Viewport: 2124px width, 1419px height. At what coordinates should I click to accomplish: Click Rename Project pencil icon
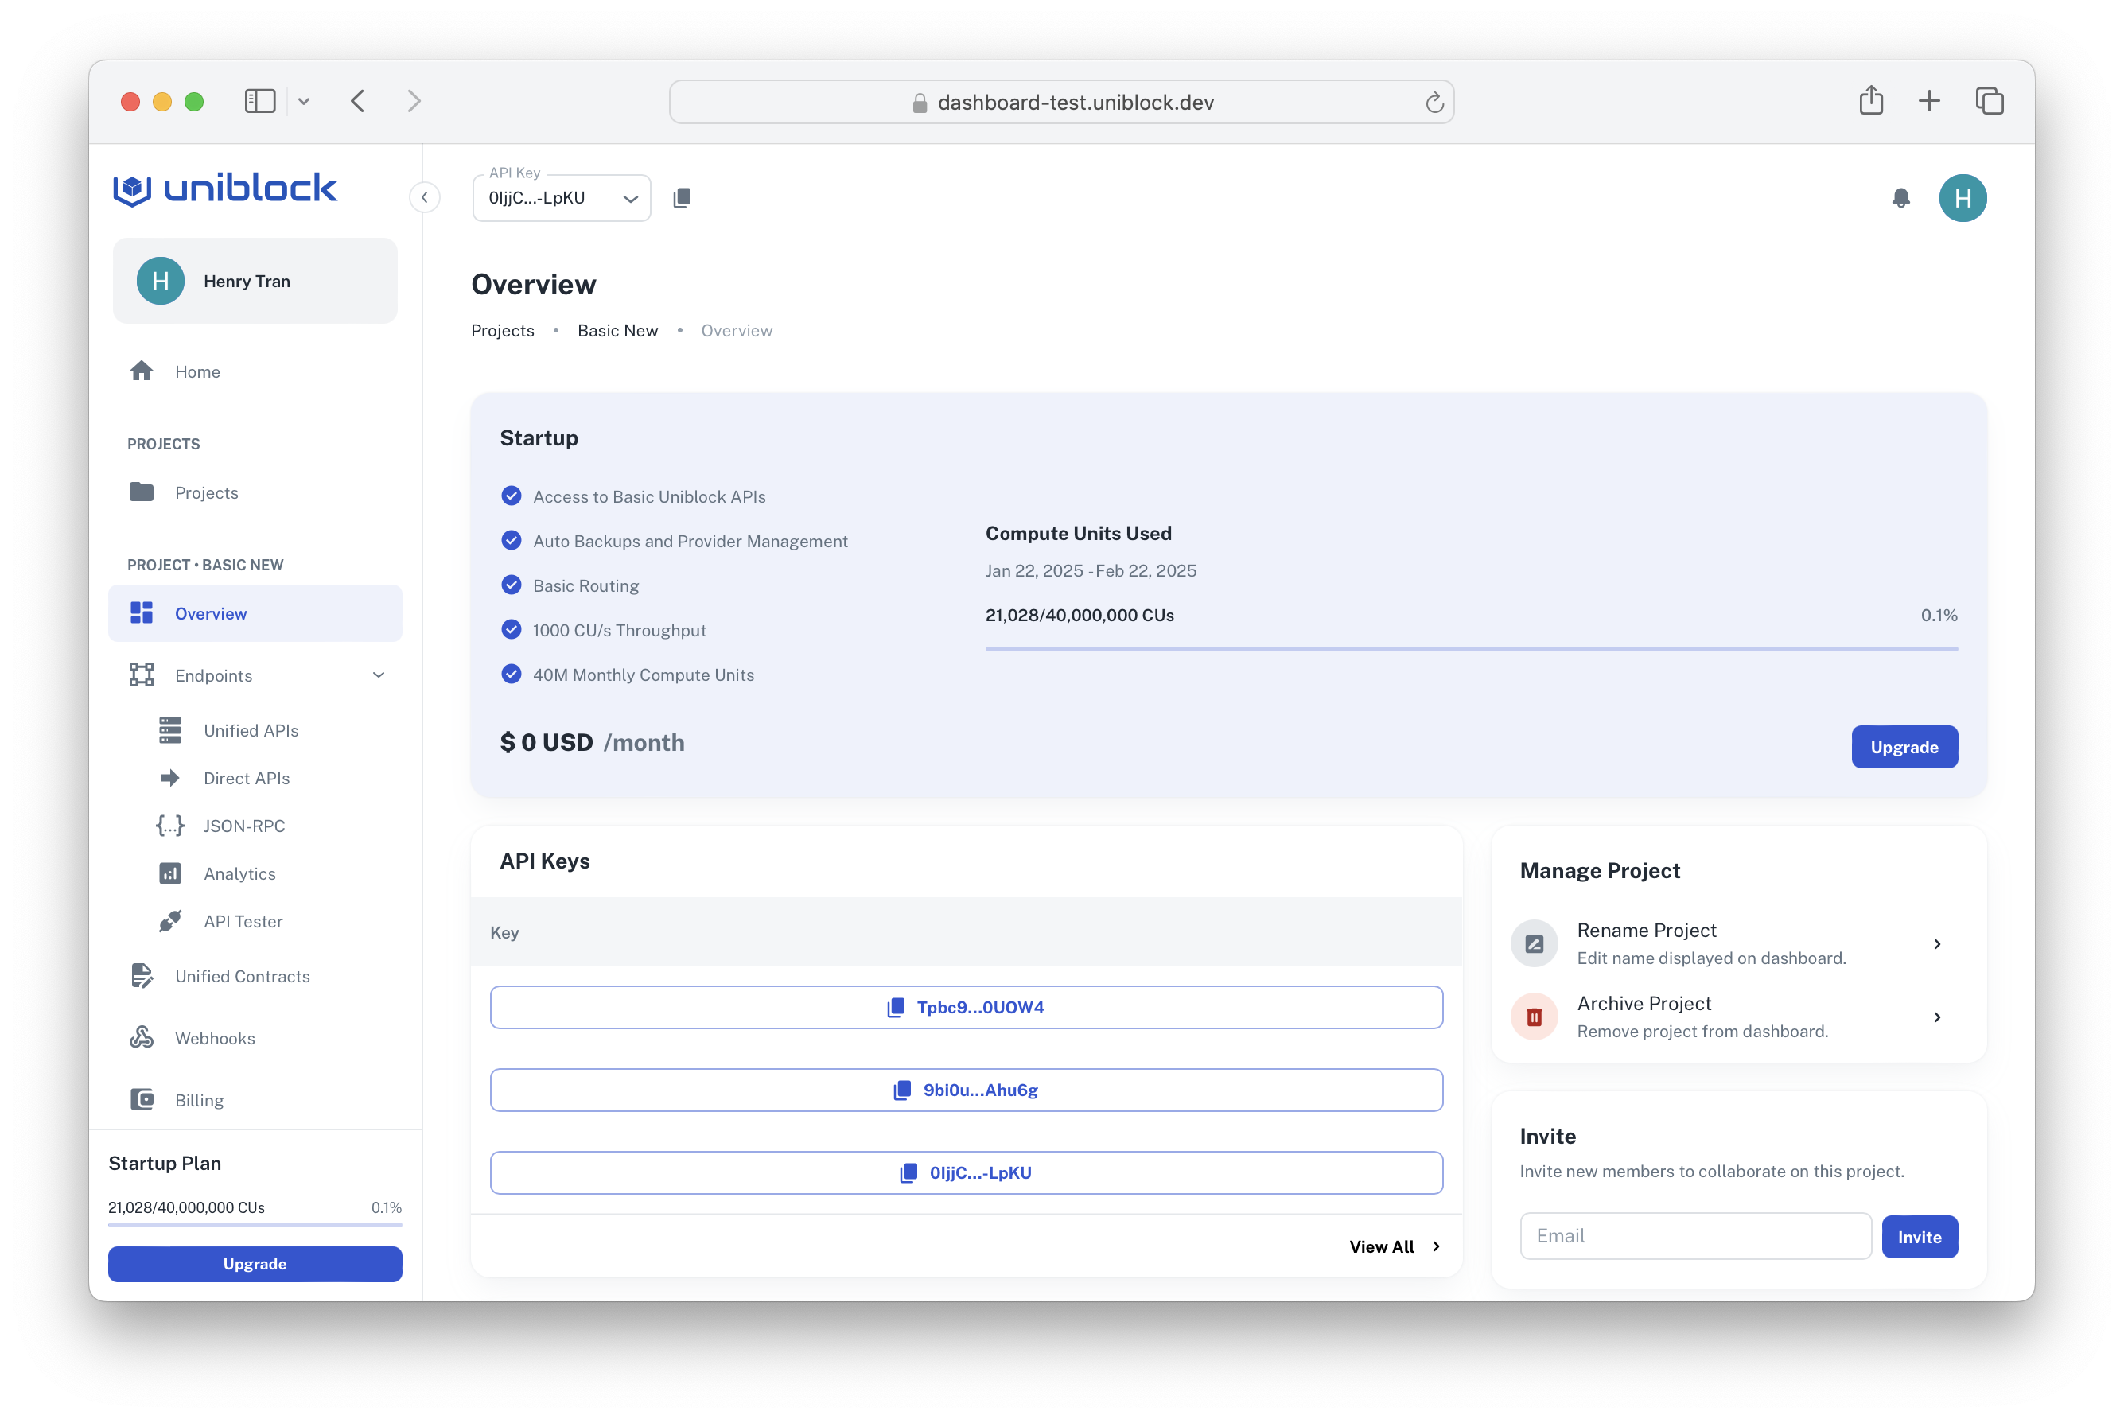point(1534,944)
